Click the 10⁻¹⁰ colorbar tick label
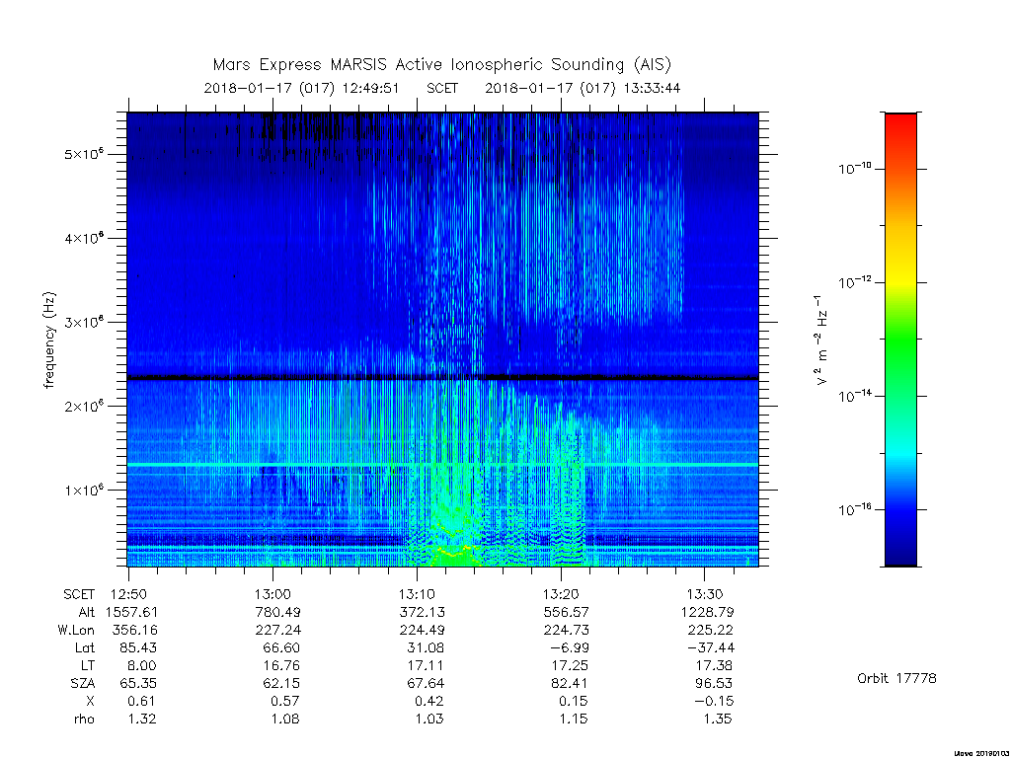 (x=855, y=168)
